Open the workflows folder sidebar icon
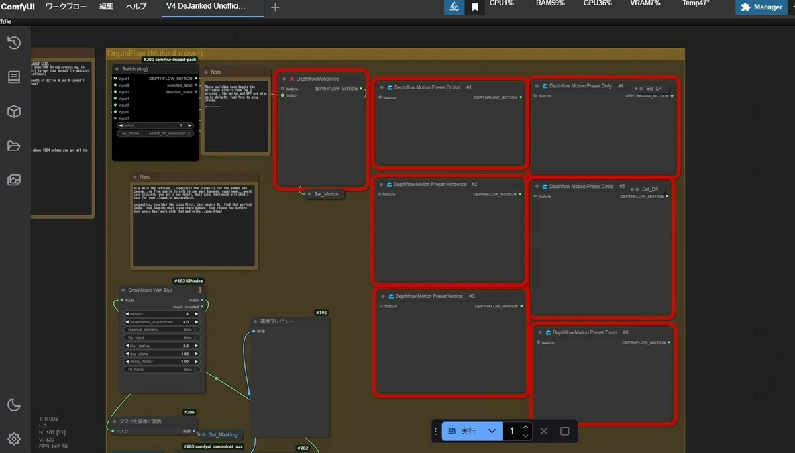 (13, 146)
